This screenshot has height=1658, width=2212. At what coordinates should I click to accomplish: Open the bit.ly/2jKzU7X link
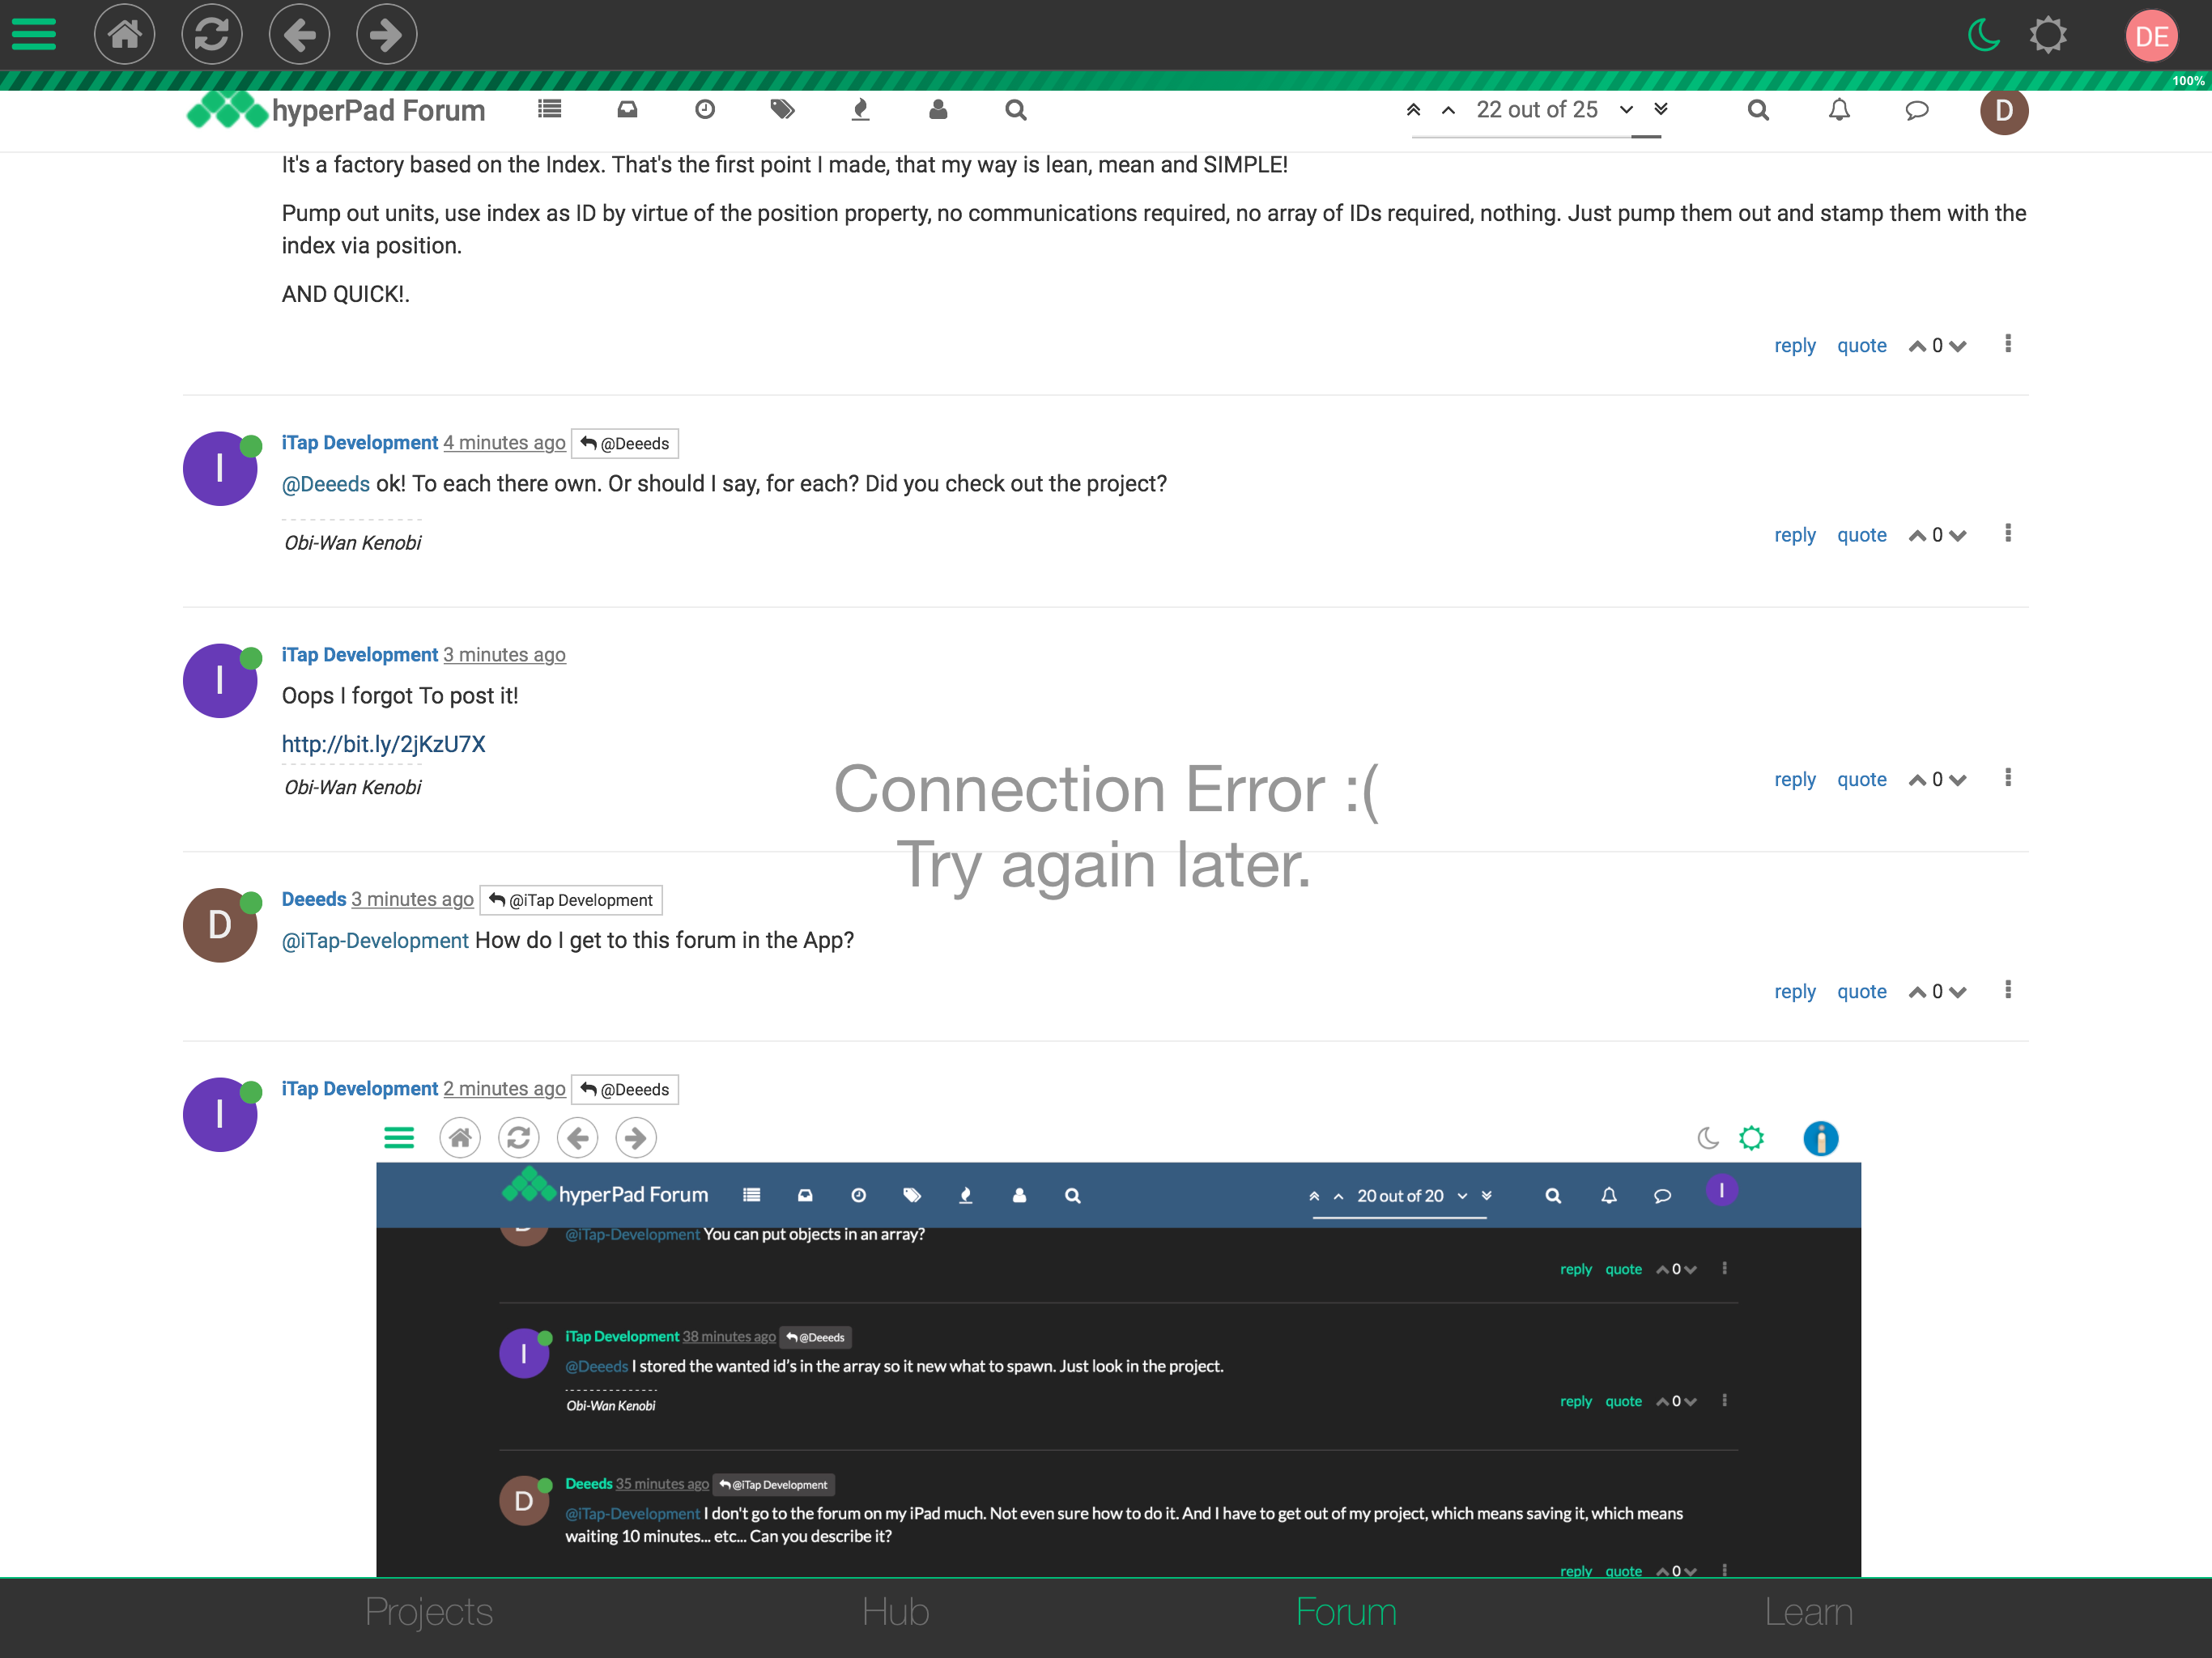click(383, 744)
